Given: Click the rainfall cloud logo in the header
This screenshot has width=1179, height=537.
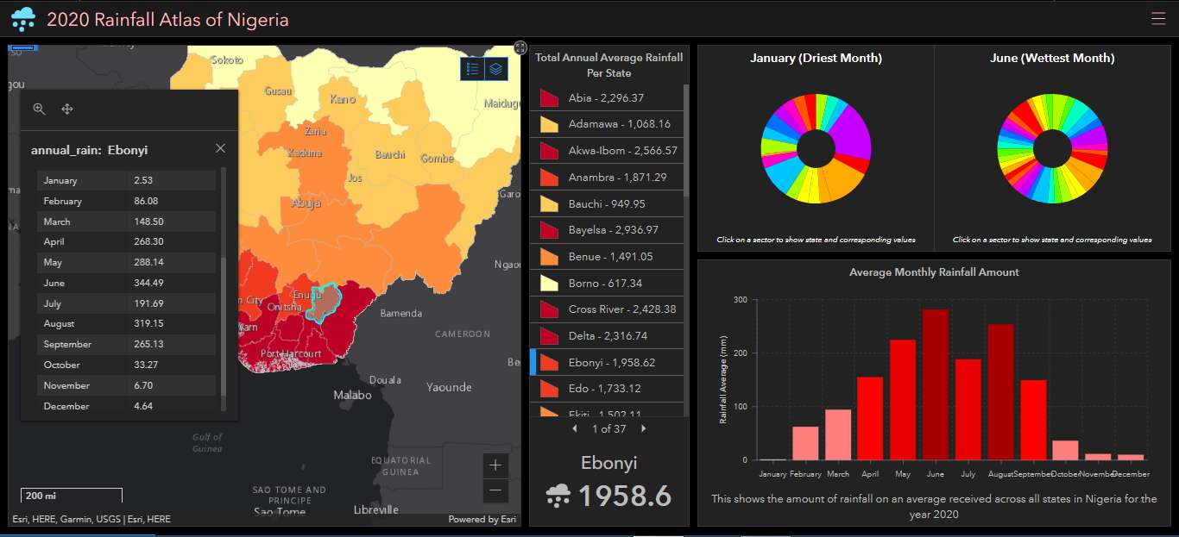Looking at the screenshot, I should pos(22,17).
